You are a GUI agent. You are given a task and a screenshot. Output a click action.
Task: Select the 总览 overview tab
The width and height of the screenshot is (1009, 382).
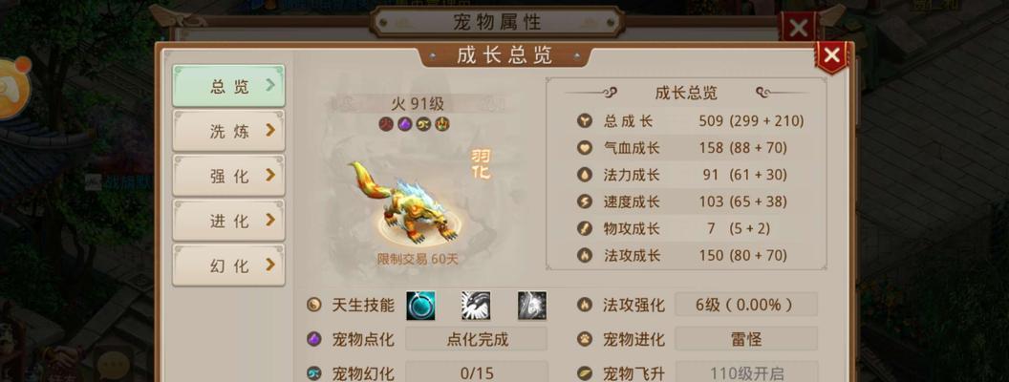point(228,86)
